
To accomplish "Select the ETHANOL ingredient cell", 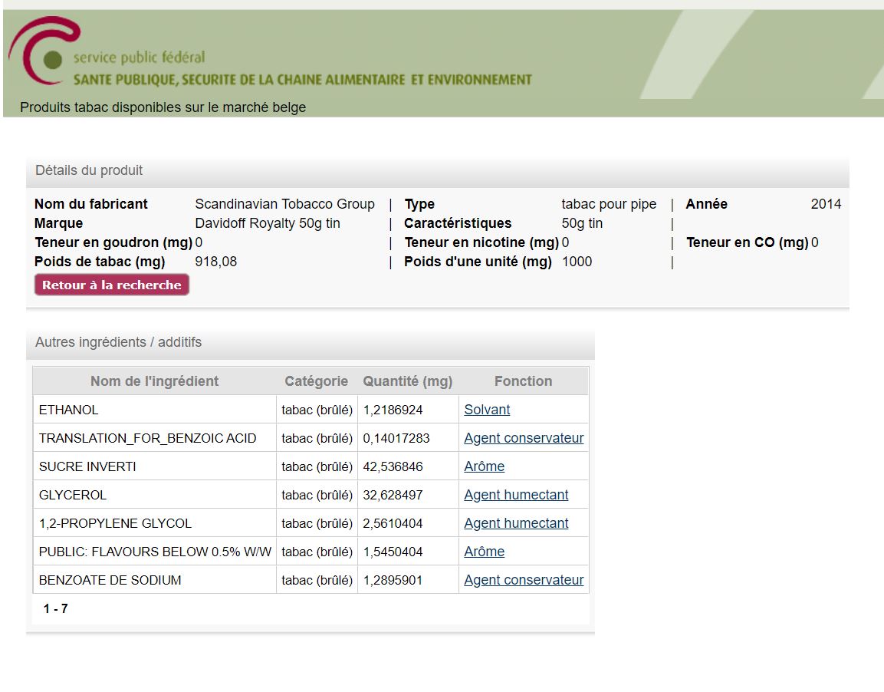I will [x=154, y=410].
